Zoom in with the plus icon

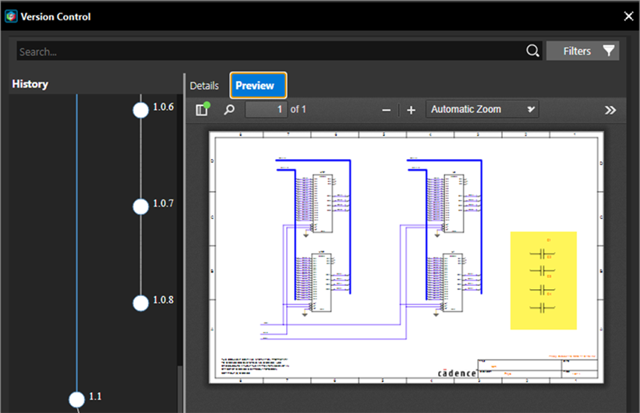(x=411, y=110)
